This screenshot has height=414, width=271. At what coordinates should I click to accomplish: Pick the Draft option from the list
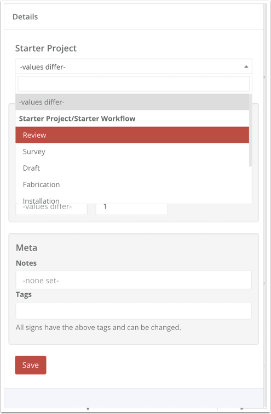click(132, 168)
